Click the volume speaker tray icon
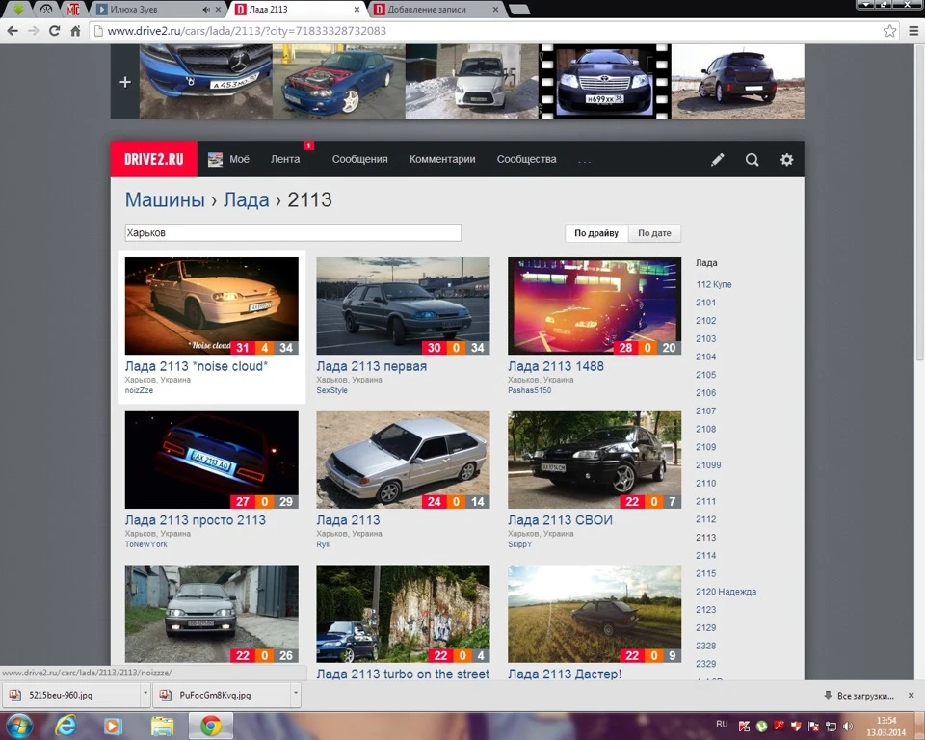 pos(848,726)
